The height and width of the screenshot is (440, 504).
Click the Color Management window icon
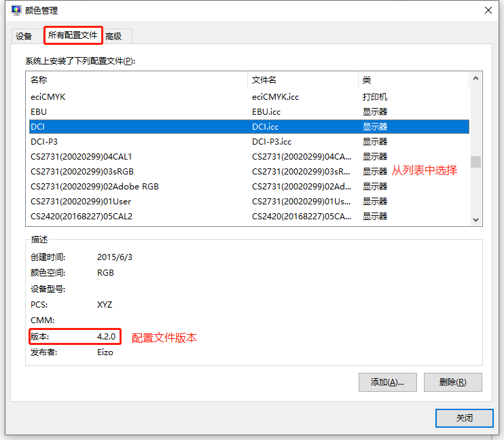pyautogui.click(x=16, y=10)
